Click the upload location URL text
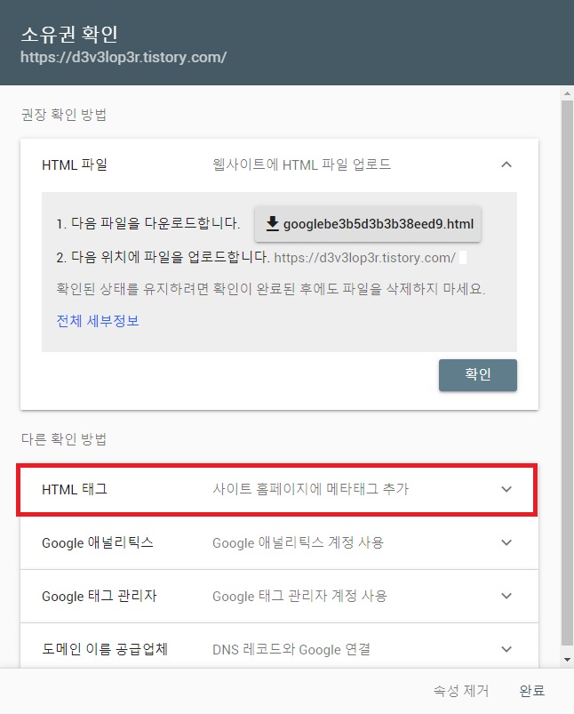Viewport: 574px width, 714px height. (x=364, y=258)
